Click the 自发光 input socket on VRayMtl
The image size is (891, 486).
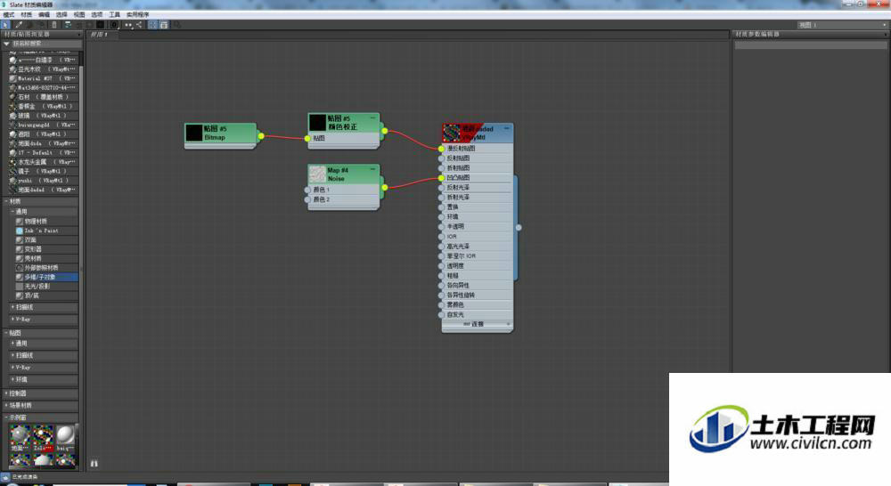(x=441, y=314)
